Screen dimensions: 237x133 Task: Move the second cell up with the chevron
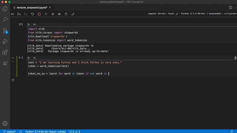[x=13, y=58]
